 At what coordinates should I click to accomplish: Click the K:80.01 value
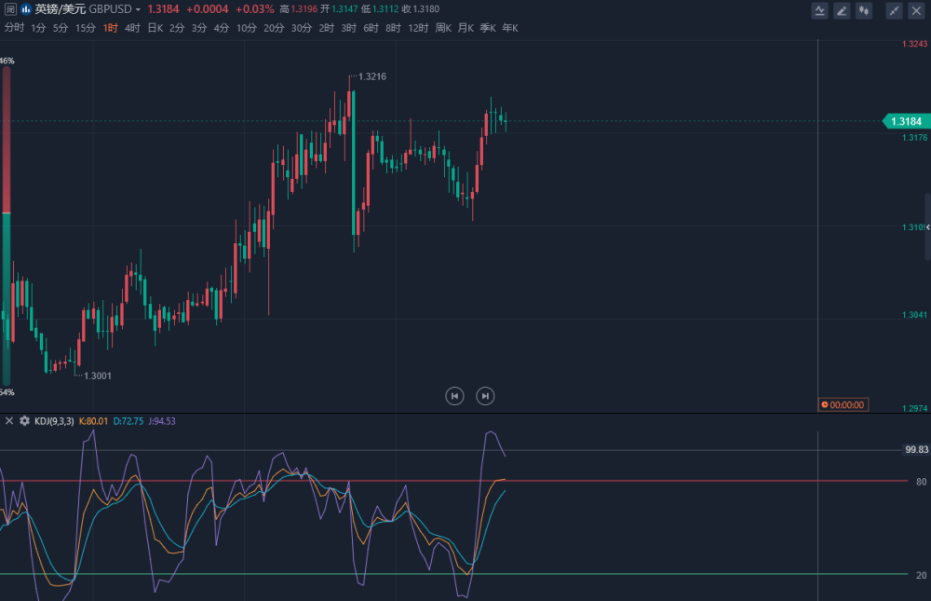pyautogui.click(x=93, y=421)
